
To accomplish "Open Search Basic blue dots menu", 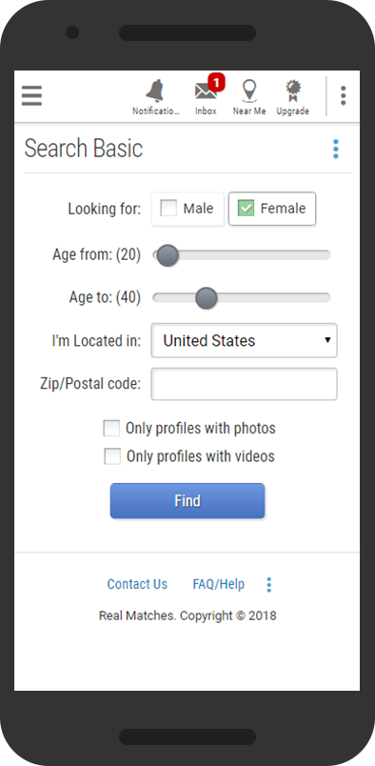I will 335,149.
